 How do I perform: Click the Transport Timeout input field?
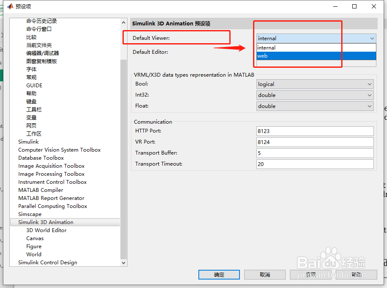[315, 164]
